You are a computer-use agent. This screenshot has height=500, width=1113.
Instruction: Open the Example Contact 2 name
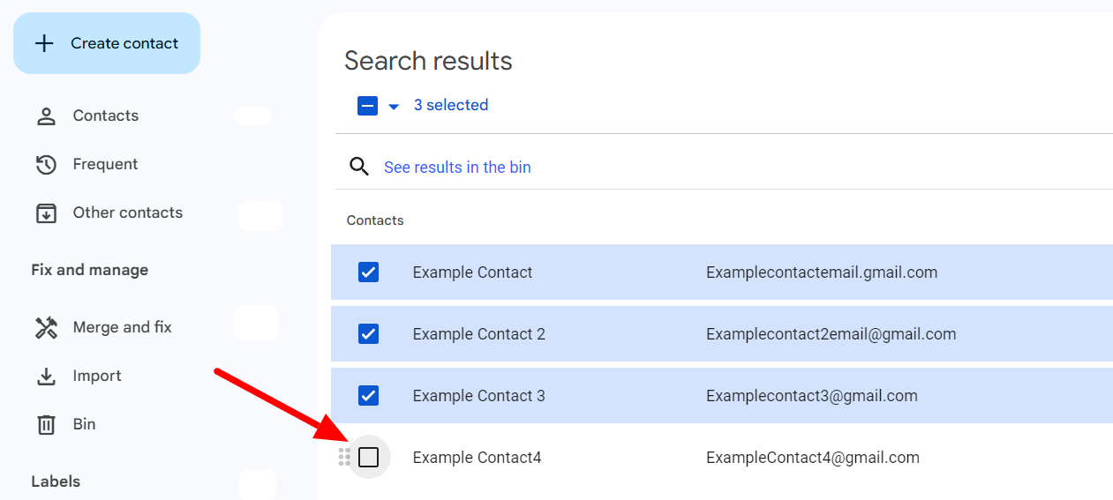pyautogui.click(x=479, y=334)
